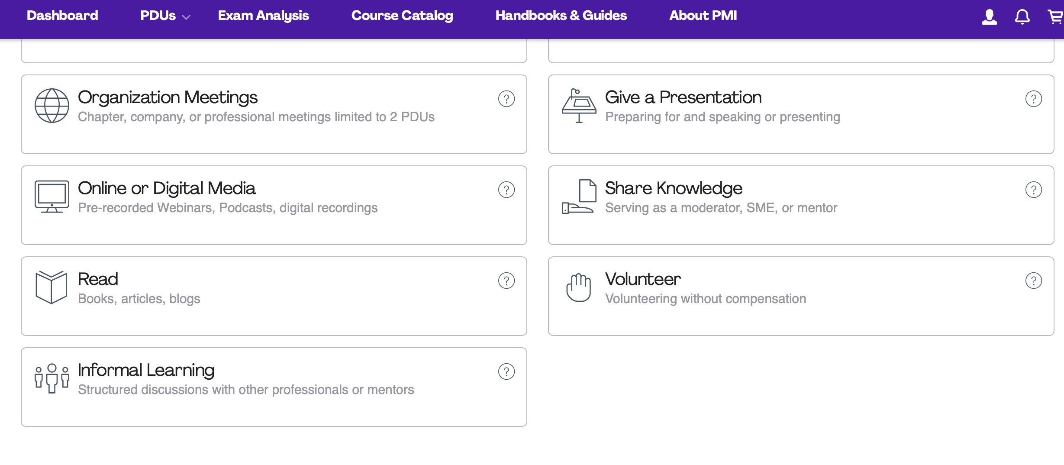Open Exam Analysis page
1064x465 pixels.
point(263,16)
